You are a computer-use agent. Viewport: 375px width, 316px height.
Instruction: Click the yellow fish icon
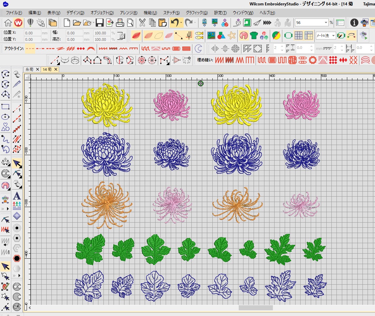tap(199, 35)
